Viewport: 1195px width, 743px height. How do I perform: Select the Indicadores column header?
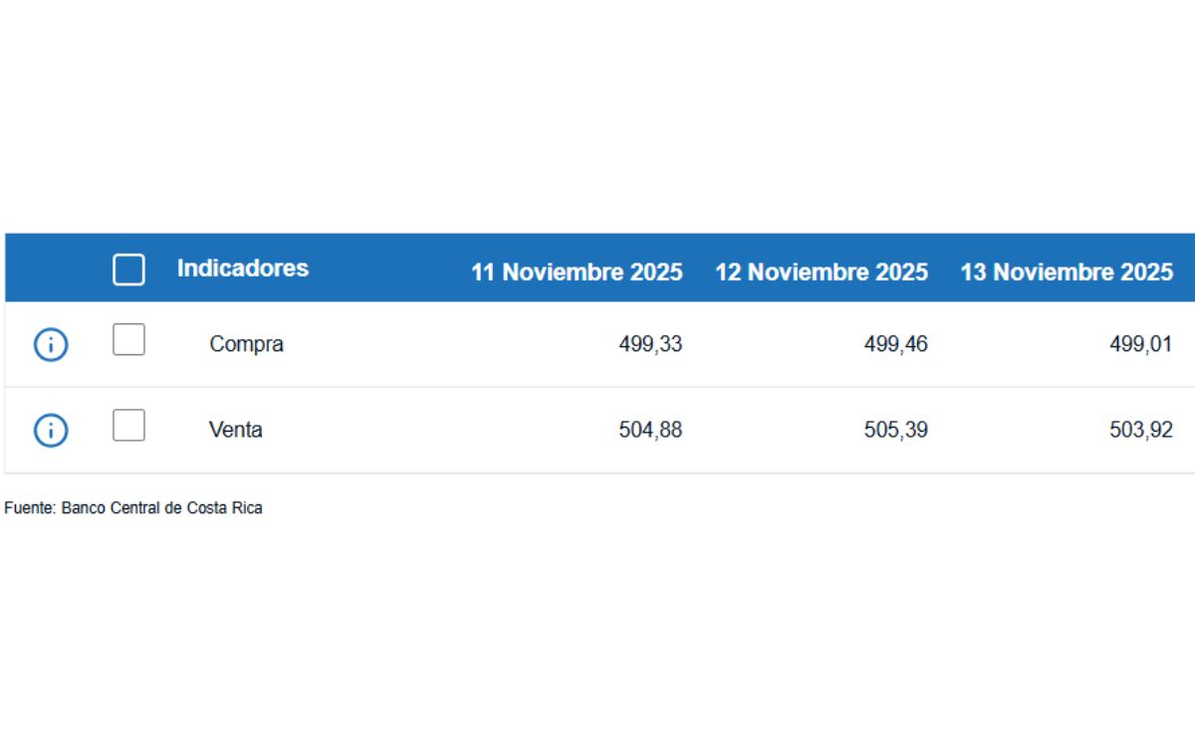click(x=243, y=268)
